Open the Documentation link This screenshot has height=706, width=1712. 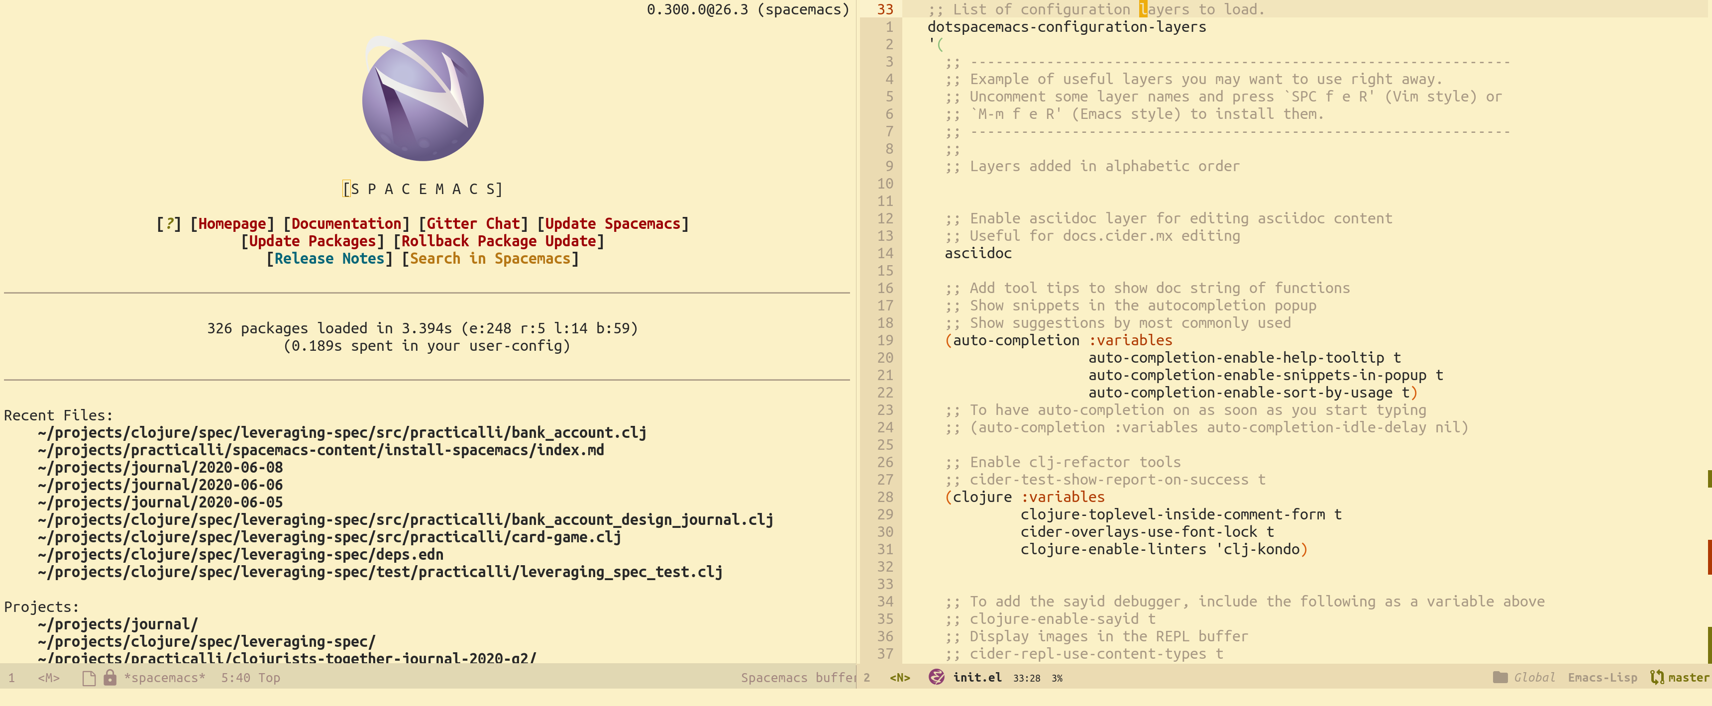point(346,224)
